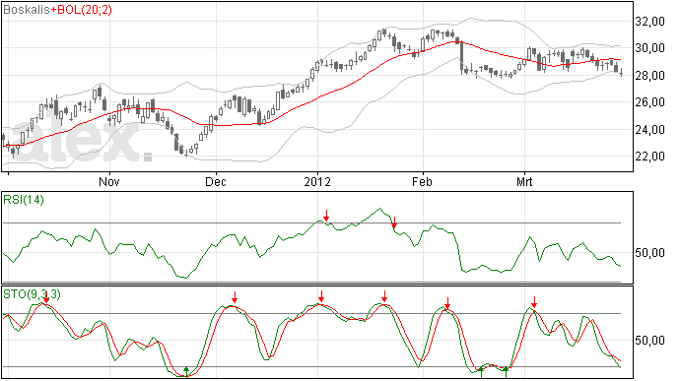The width and height of the screenshot is (680, 381).
Task: Click the 2012 date axis label
Action: [317, 181]
